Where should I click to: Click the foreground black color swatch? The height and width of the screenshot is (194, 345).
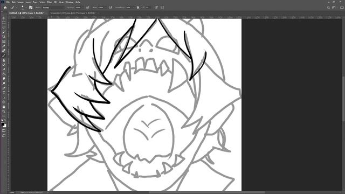(x=3, y=124)
